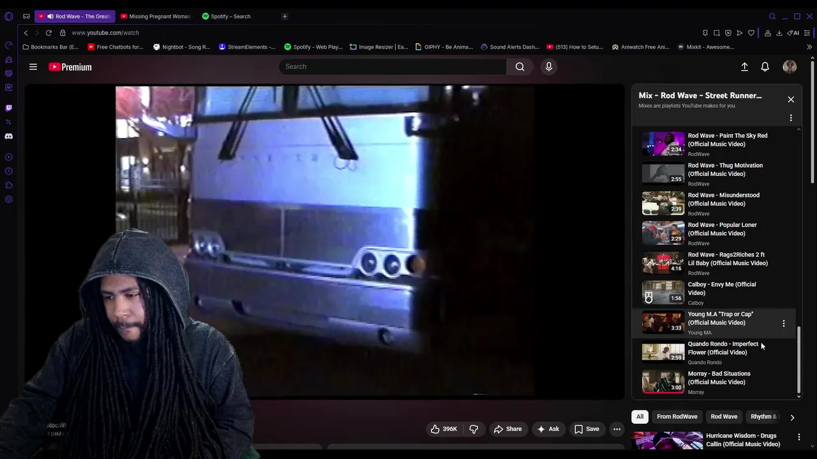Open YouTube hamburger guide menu
The height and width of the screenshot is (459, 817).
[33, 67]
